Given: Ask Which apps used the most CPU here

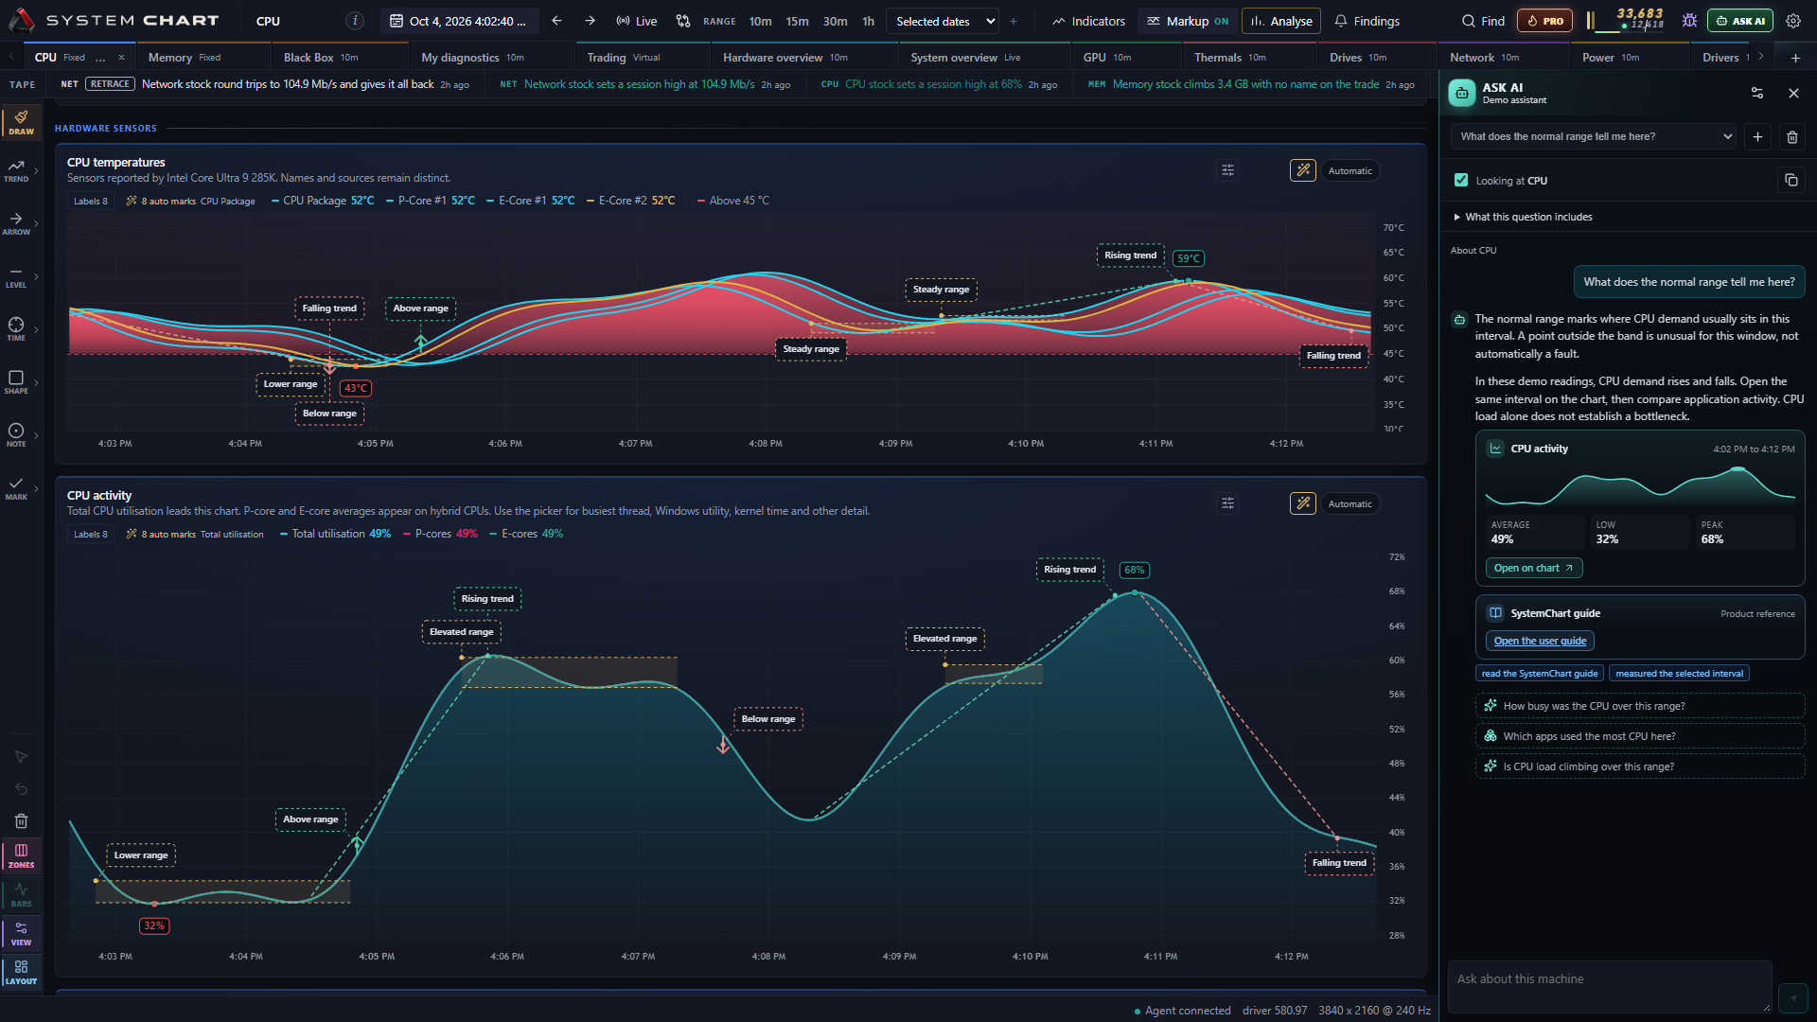Looking at the screenshot, I should coord(1639,736).
